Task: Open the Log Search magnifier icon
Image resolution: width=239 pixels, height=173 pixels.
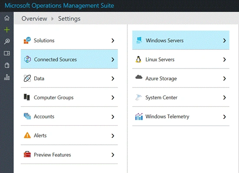Action: point(7,41)
